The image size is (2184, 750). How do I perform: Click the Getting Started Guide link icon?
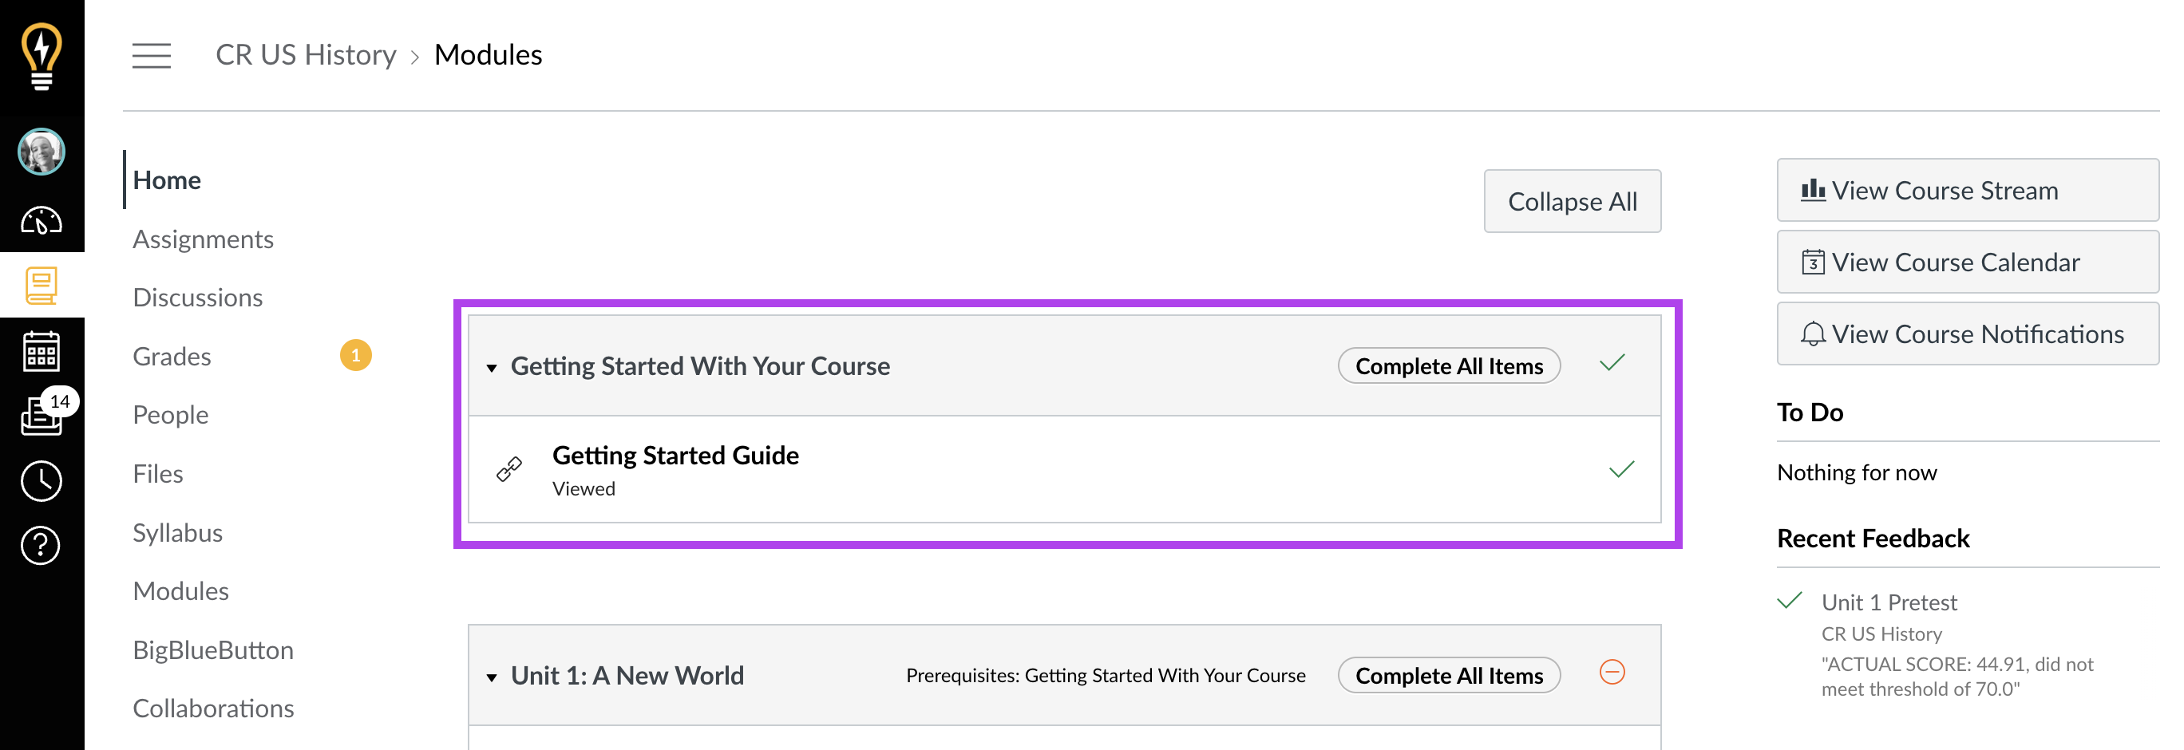(508, 468)
